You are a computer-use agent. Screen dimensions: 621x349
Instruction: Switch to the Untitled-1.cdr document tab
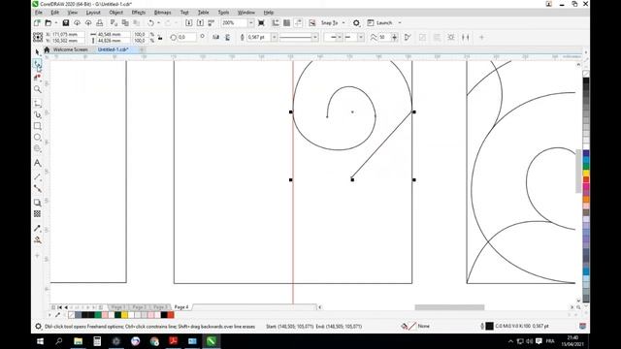(113, 49)
